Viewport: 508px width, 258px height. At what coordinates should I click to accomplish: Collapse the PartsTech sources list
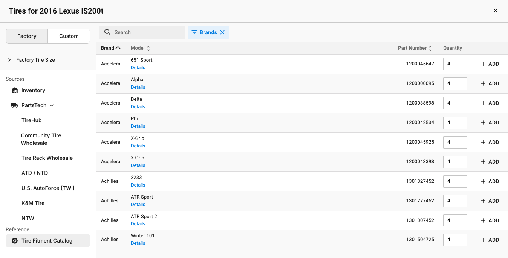(52, 105)
